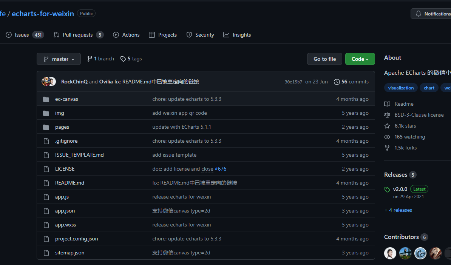Click the visualization topic tag
Screen dimensions: 451x265
click(401, 88)
